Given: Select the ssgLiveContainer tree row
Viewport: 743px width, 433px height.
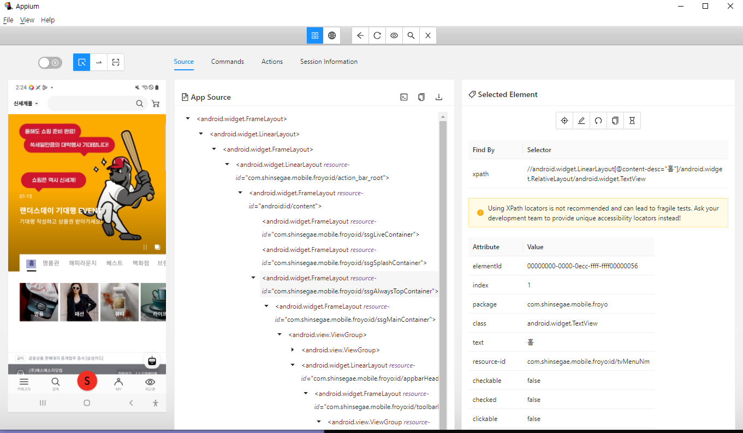Looking at the screenshot, I should click(341, 228).
